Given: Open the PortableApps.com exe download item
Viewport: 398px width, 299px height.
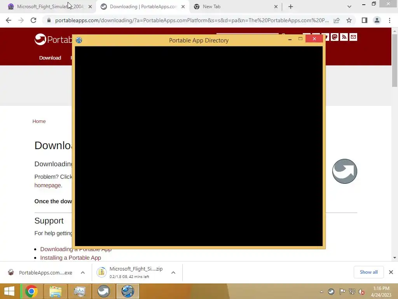Looking at the screenshot, I should [40, 273].
